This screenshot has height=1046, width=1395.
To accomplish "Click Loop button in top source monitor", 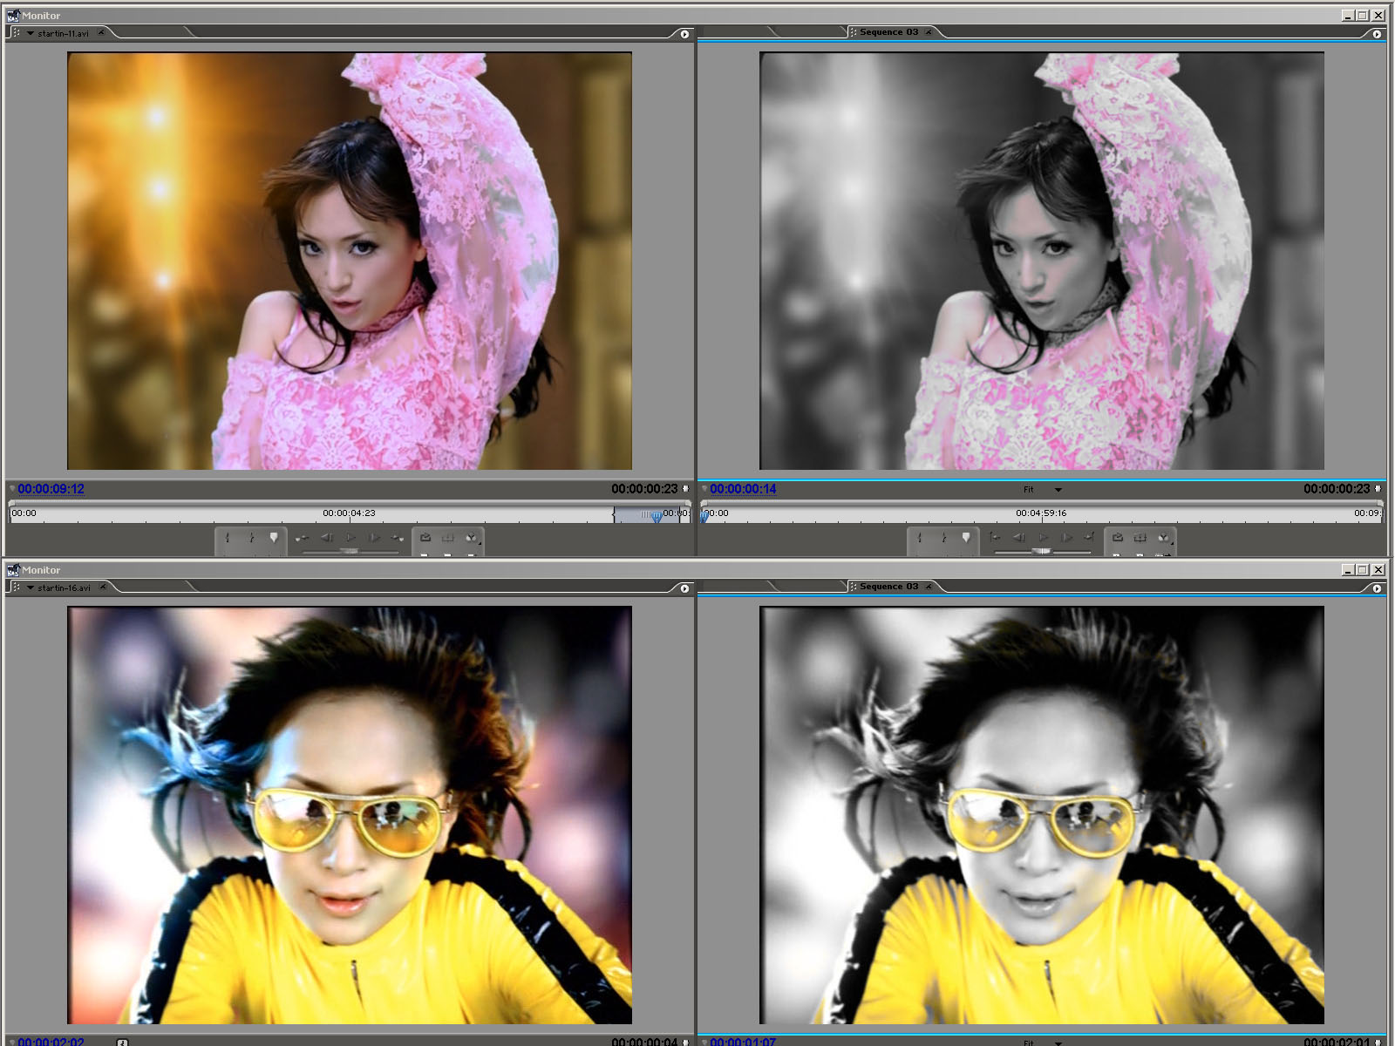I will pyautogui.click(x=425, y=538).
